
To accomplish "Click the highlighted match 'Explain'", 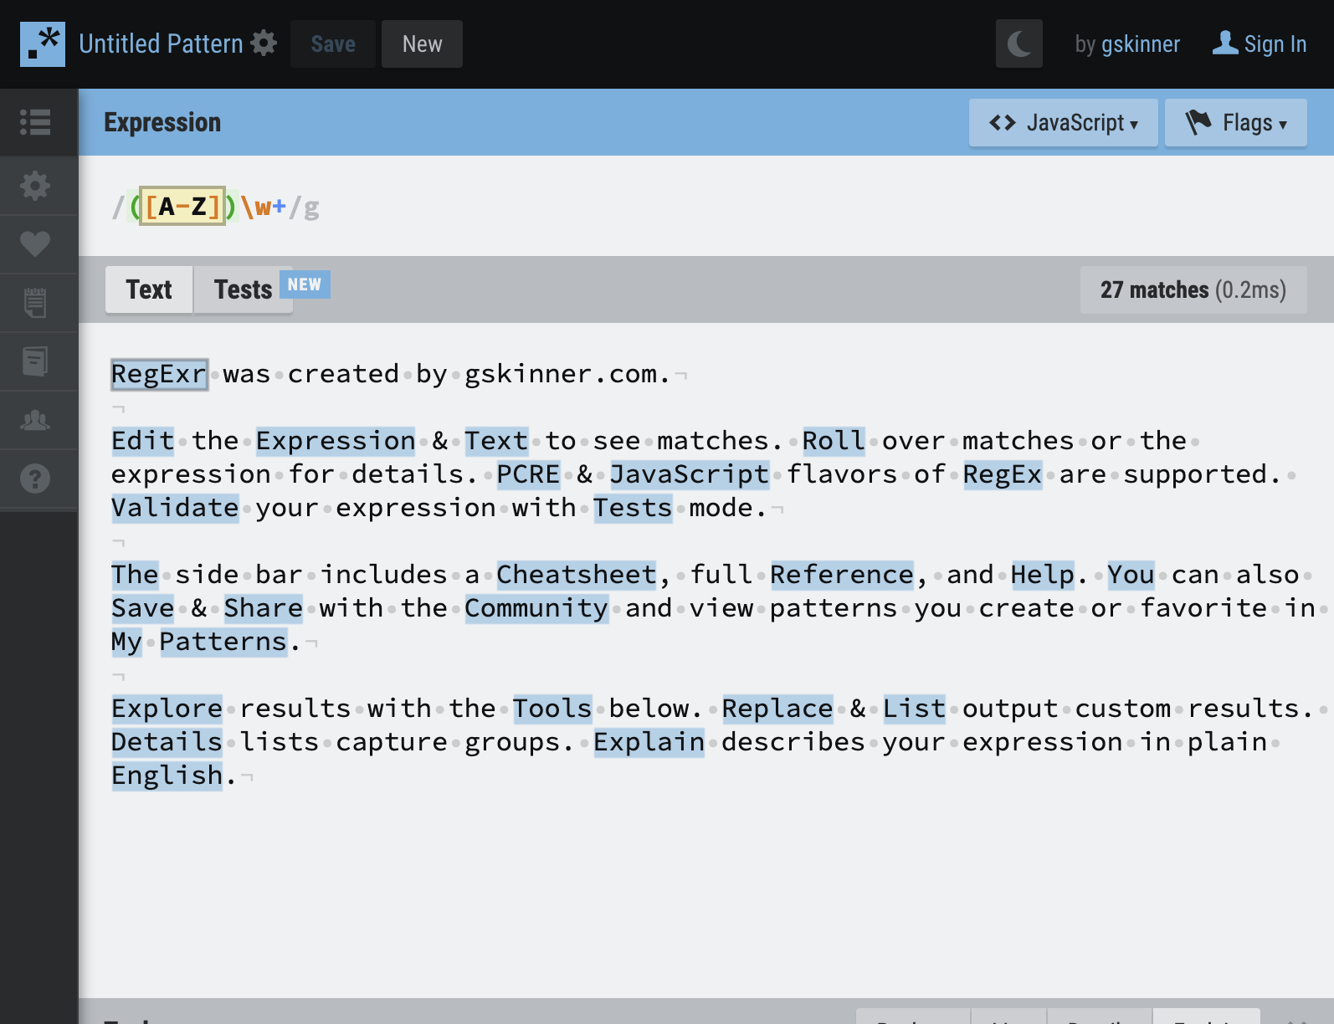I will coord(649,742).
